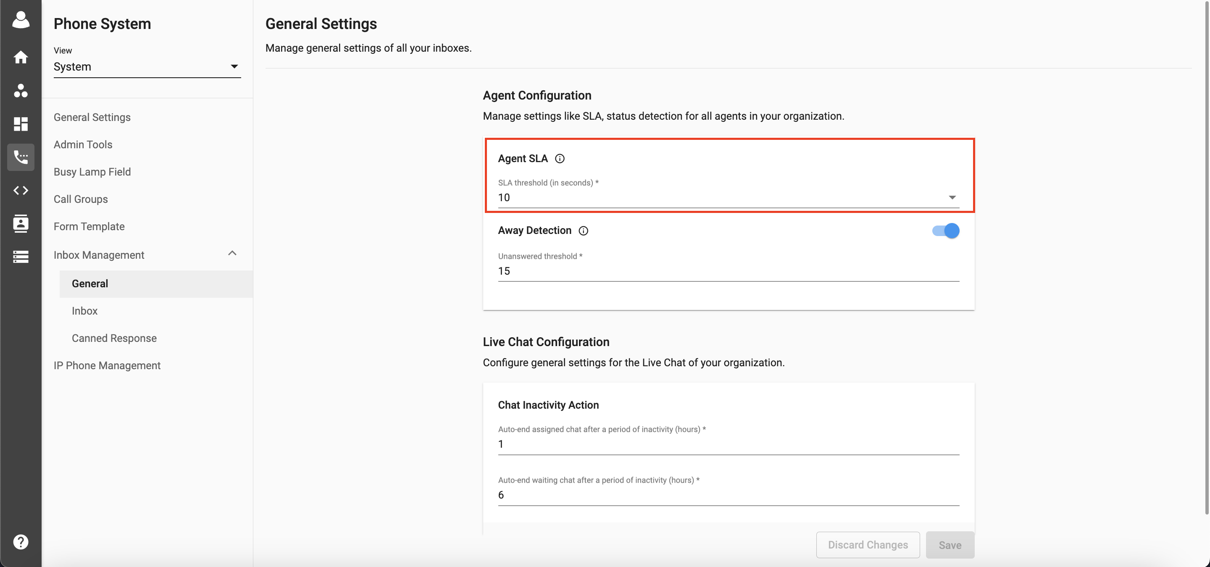Viewport: 1210px width, 567px height.
Task: Open the dashboard grid icon
Action: (x=21, y=124)
